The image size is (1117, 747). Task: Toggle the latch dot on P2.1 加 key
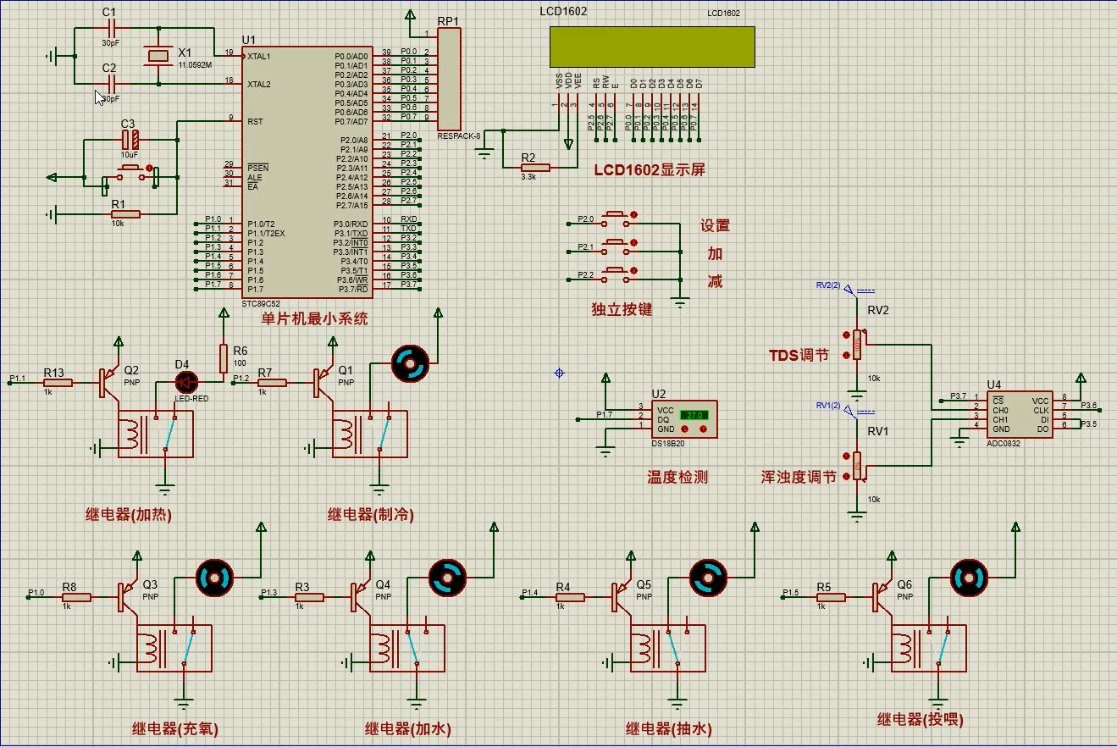tap(634, 243)
